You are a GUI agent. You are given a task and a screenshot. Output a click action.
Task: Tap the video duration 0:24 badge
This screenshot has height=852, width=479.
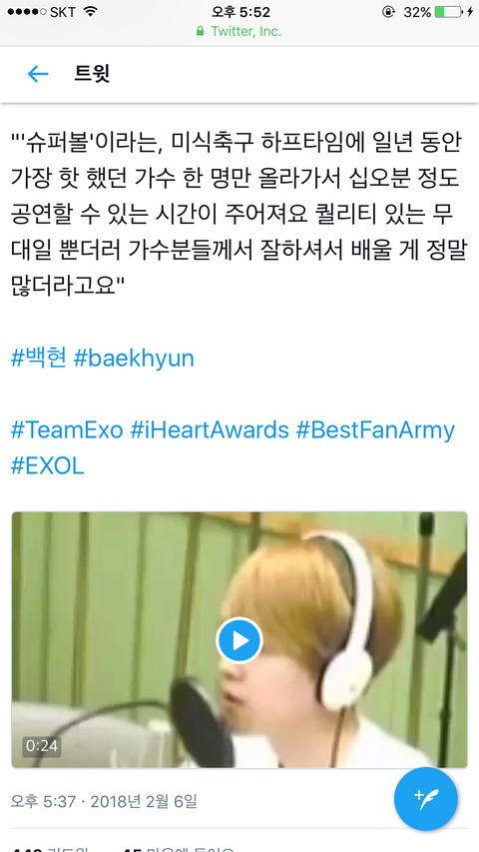(x=42, y=745)
